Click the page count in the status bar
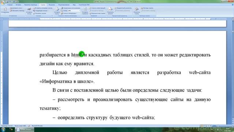This screenshot has width=234, height=132. pyautogui.click(x=7, y=126)
